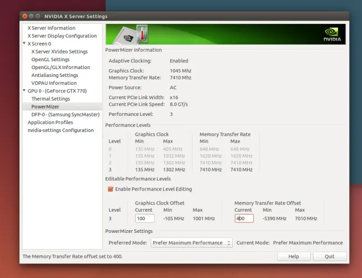Open OpenGL/GLX Information page
Screen dimensions: 362x278
click(x=61, y=67)
